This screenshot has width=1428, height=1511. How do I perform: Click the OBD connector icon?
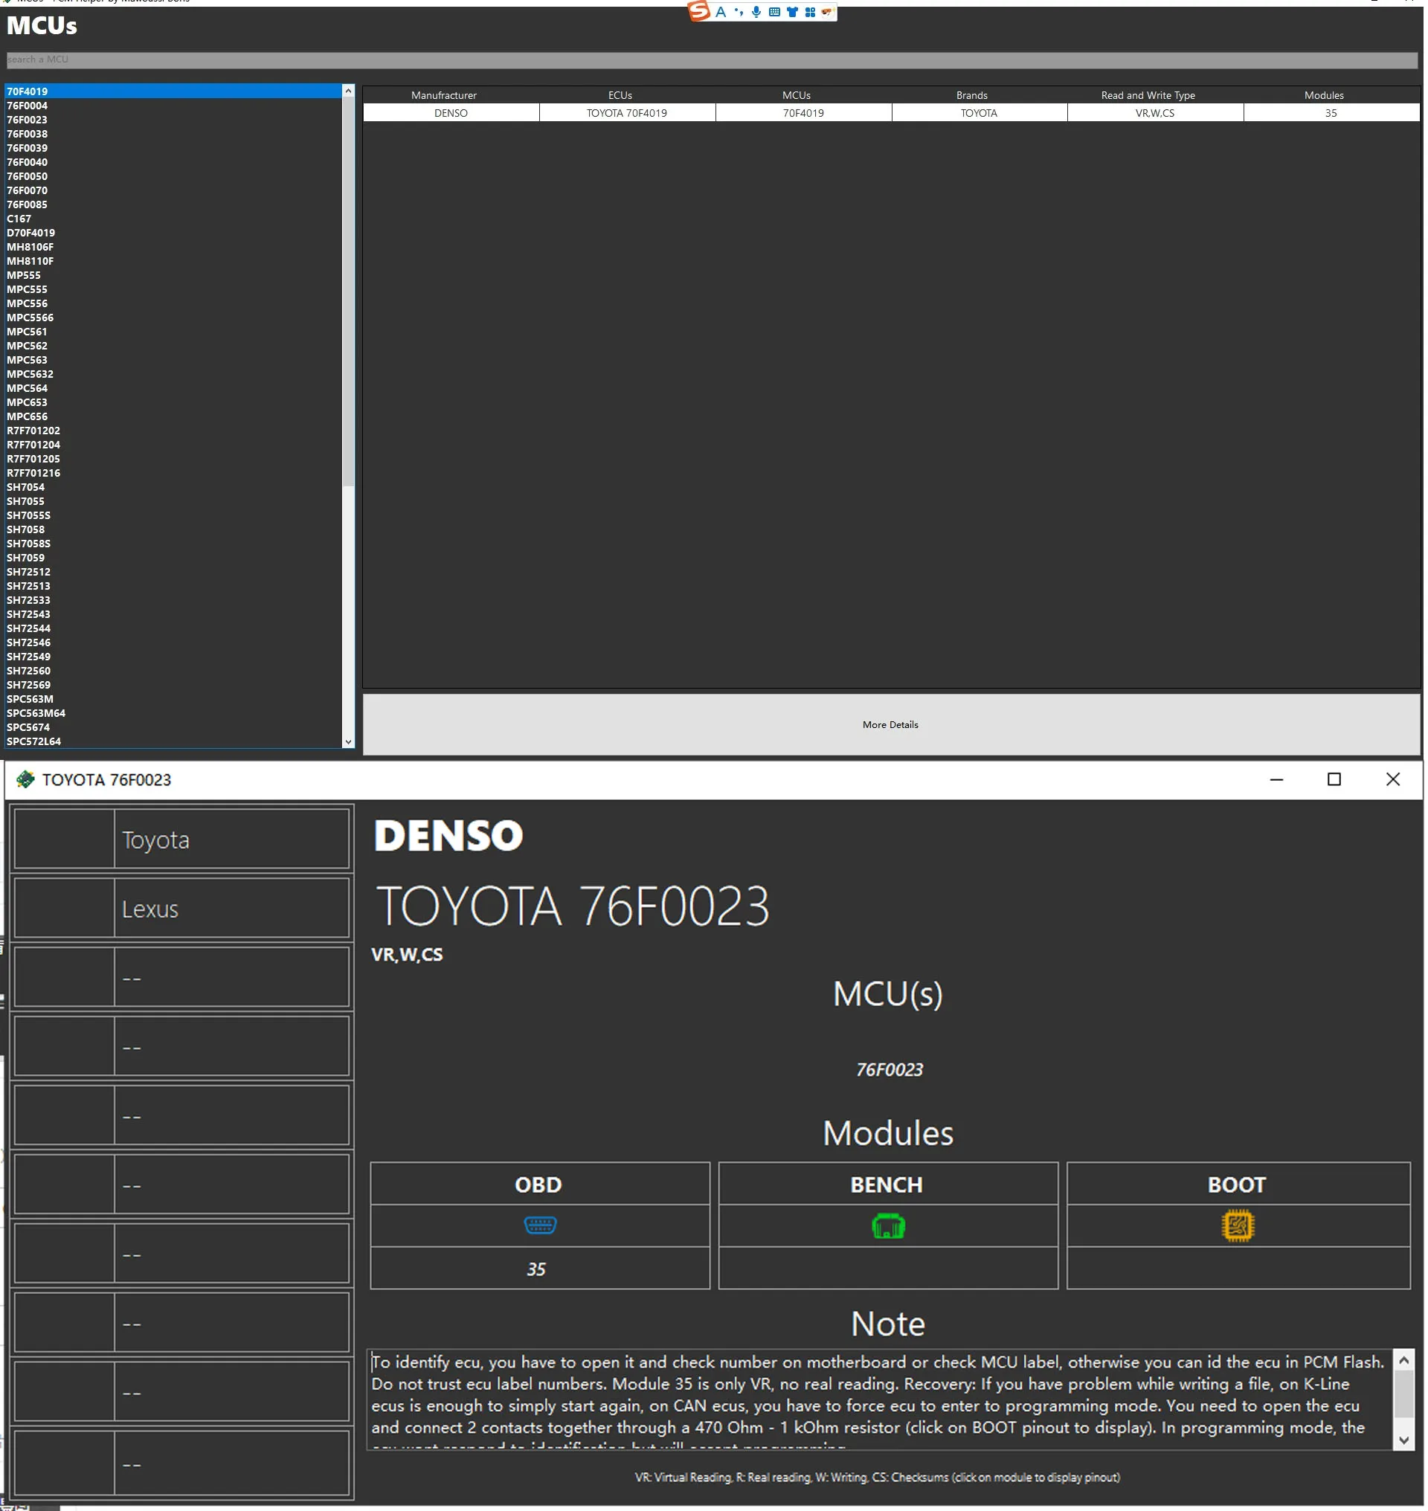(x=540, y=1225)
